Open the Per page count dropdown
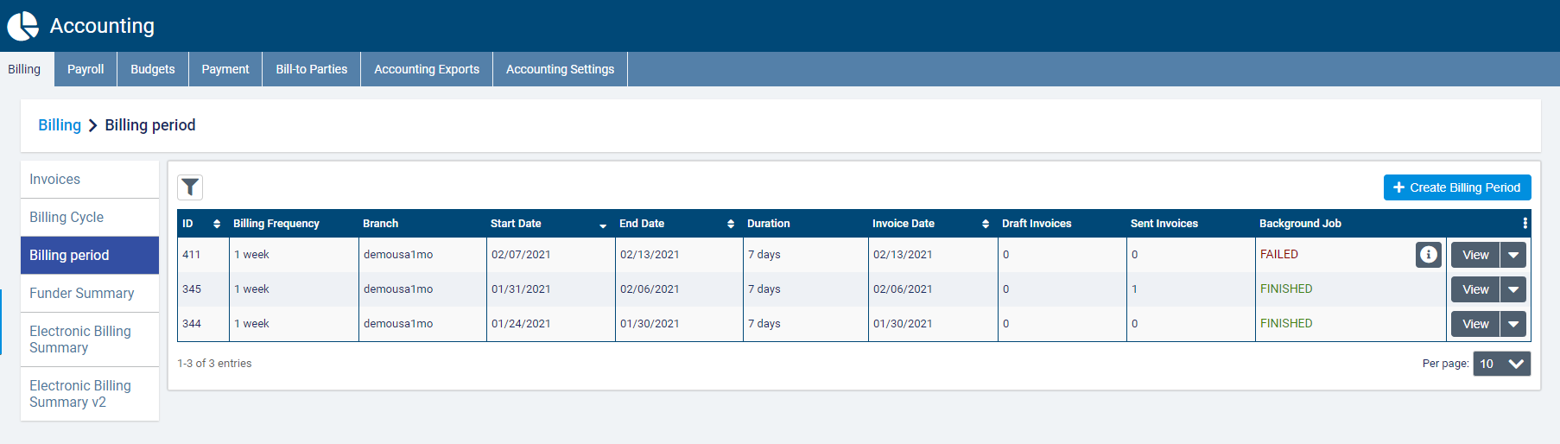This screenshot has width=1560, height=444. 1501,364
